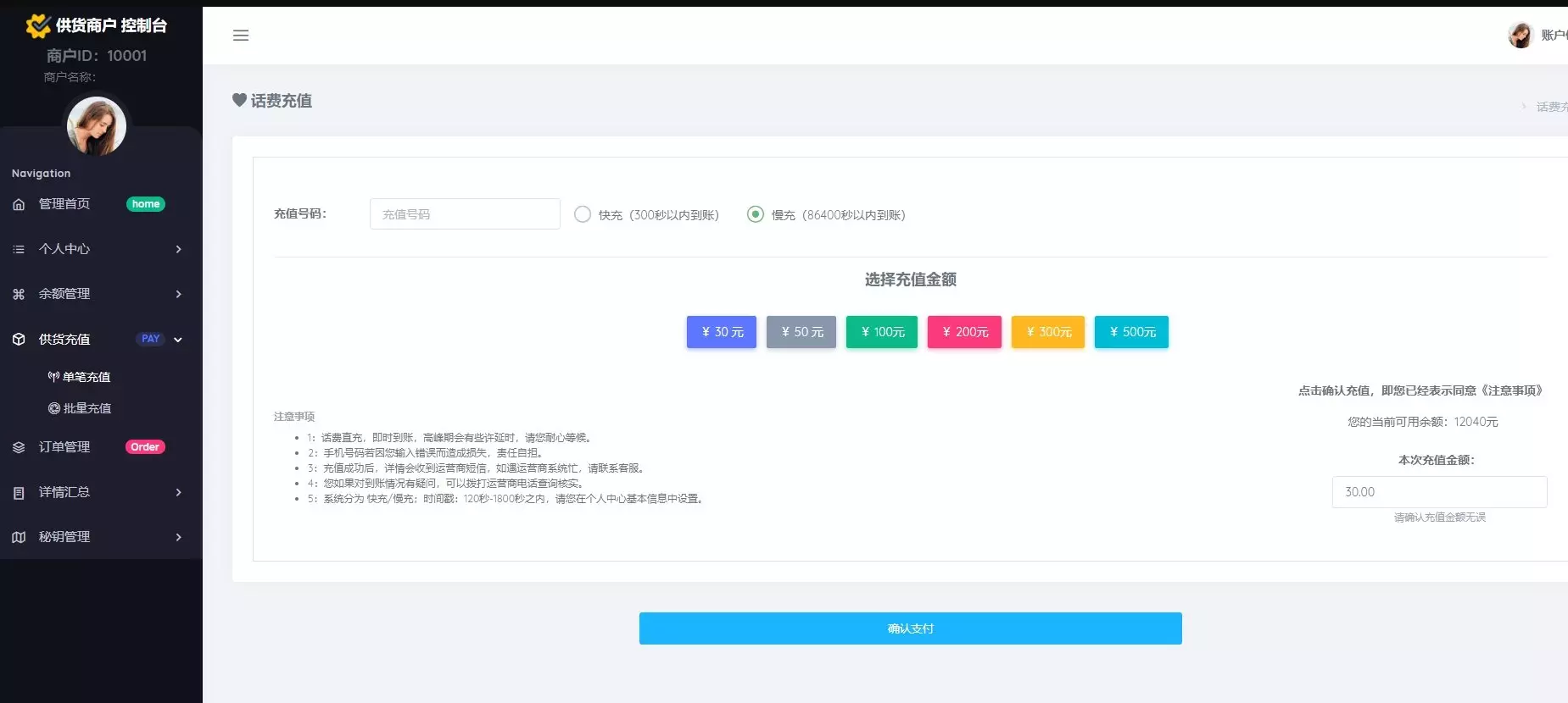The image size is (1568, 703).
Task: Click the command icon beside 余额管理
Action: [19, 294]
